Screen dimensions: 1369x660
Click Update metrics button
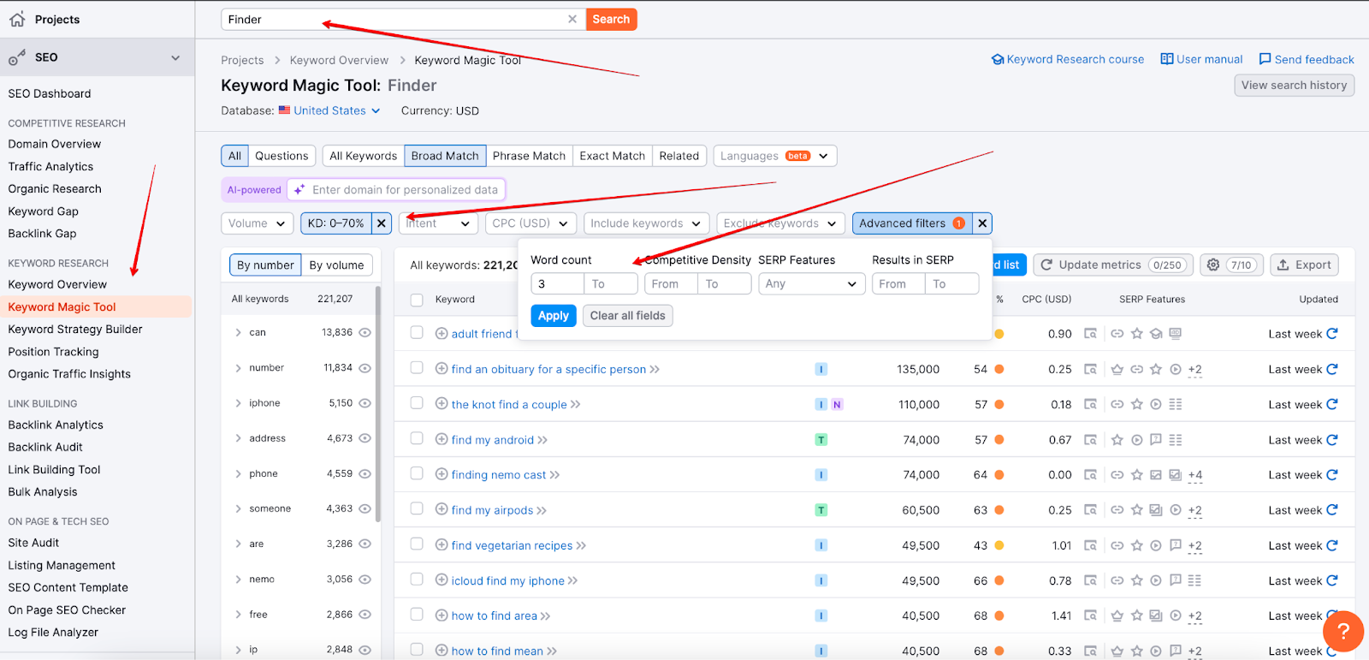click(1112, 265)
